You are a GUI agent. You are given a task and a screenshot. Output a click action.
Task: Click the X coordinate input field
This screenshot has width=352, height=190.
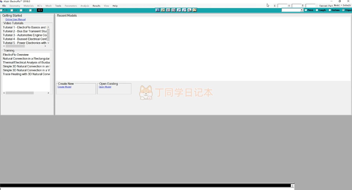(x=282, y=6)
